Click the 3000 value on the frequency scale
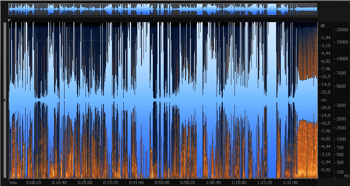 coord(342,105)
